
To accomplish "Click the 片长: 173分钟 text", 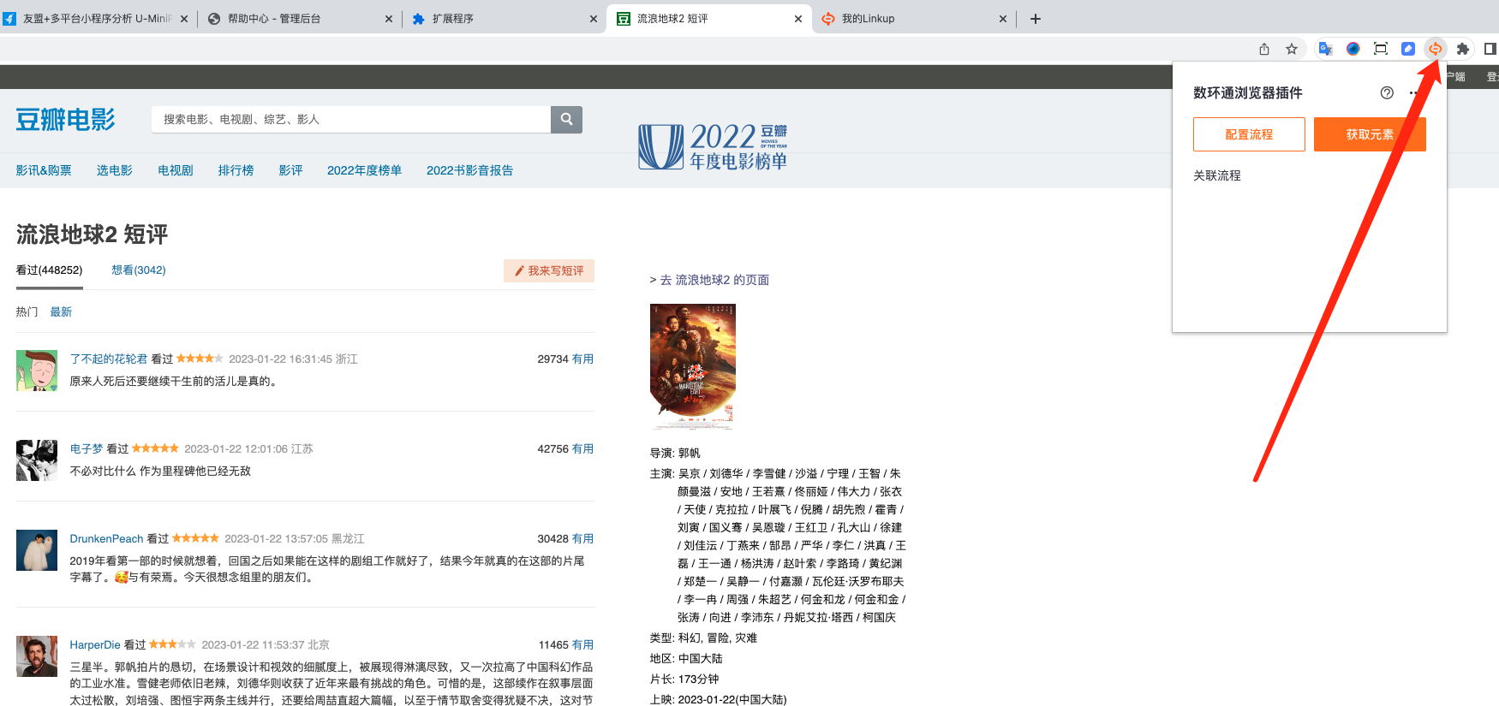I will (684, 679).
